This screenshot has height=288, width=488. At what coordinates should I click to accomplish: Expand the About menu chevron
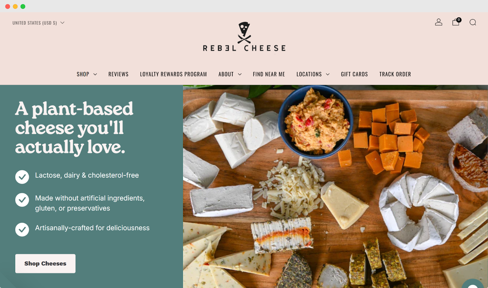pos(240,74)
